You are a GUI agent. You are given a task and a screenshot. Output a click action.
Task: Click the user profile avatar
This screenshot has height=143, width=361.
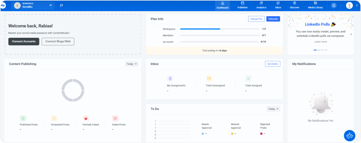pos(349,5)
